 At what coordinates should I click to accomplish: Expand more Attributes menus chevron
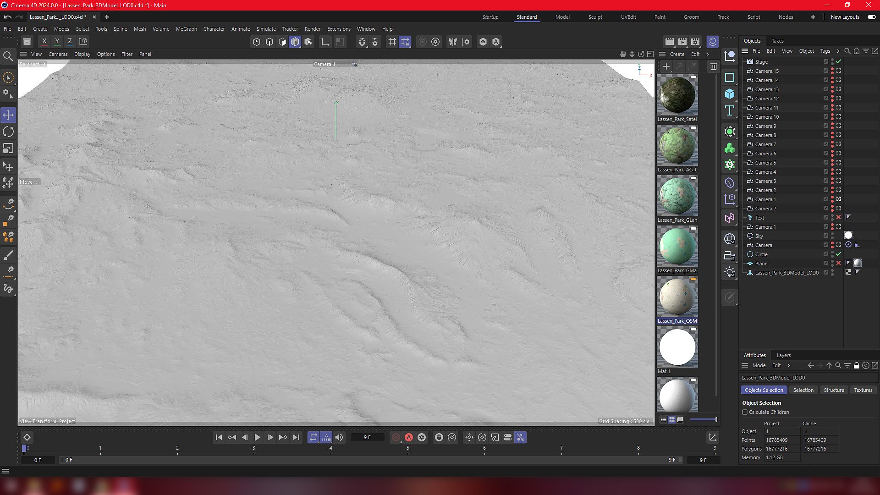[789, 365]
